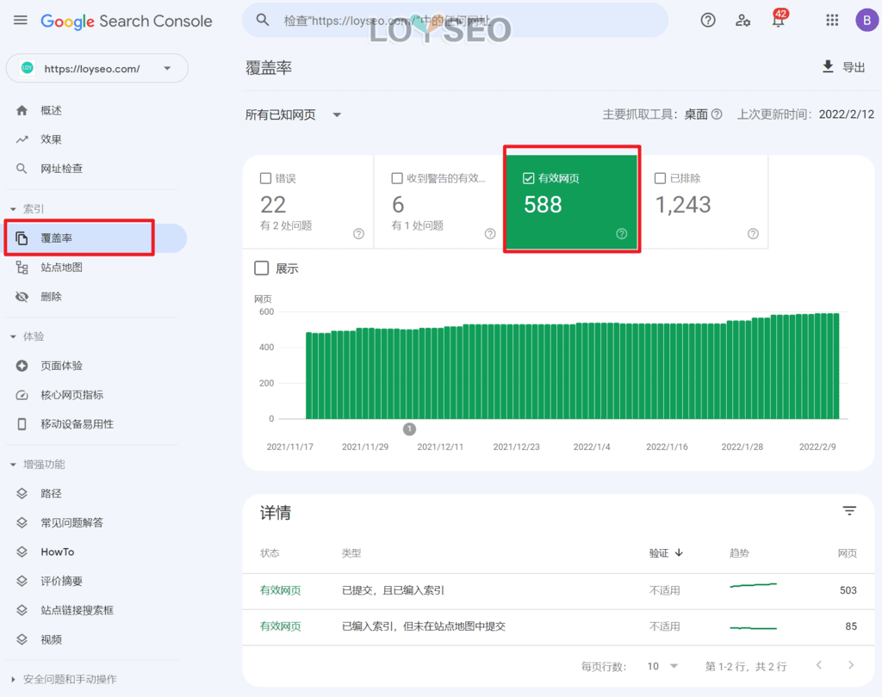Viewport: 882px width, 697px height.
Task: Click the hidden-eye icon beside 删除
Action: point(22,297)
